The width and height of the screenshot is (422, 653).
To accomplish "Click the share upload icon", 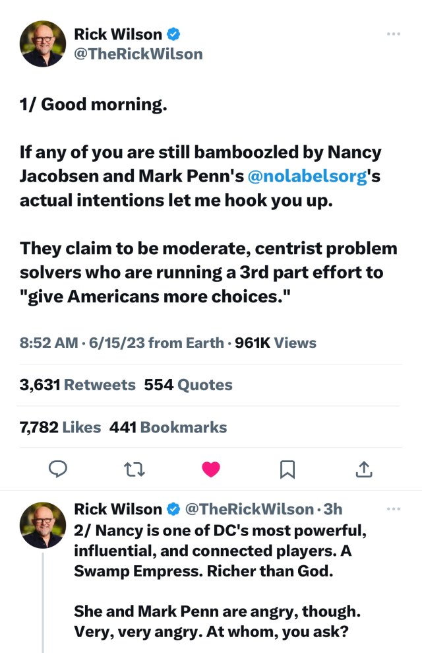I will pyautogui.click(x=364, y=469).
